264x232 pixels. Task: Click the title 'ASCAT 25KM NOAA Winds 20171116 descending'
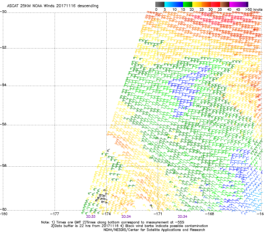(x=52, y=6)
